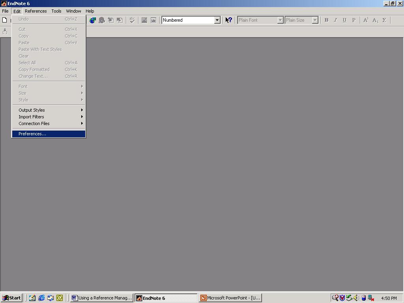Choose Change Text... from the Edit menu
Screen dimensions: 404x303
click(49, 76)
